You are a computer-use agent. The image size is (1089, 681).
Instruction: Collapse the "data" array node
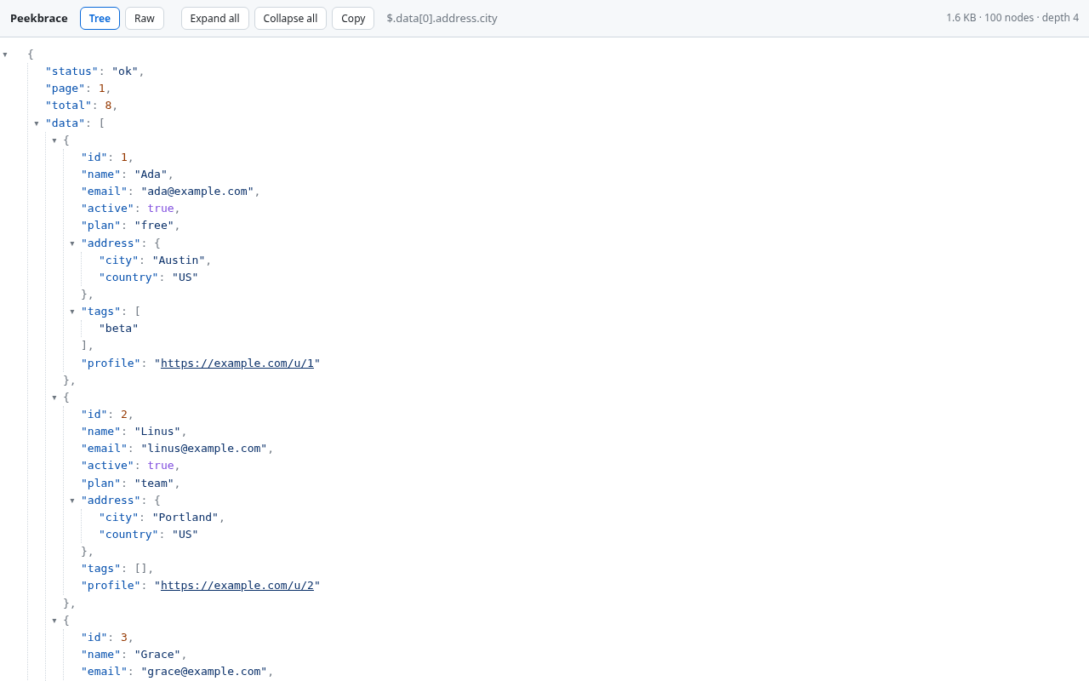coord(37,123)
